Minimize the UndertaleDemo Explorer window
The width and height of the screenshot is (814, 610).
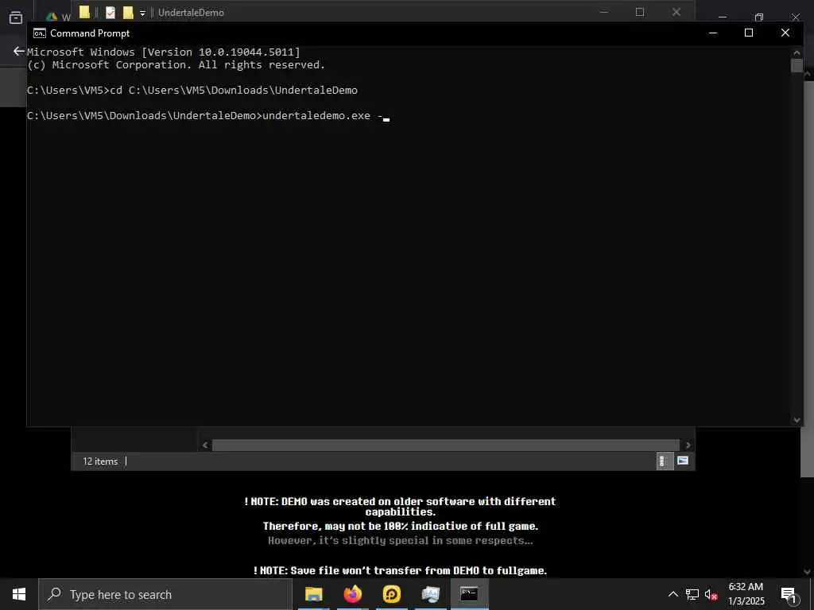point(604,12)
